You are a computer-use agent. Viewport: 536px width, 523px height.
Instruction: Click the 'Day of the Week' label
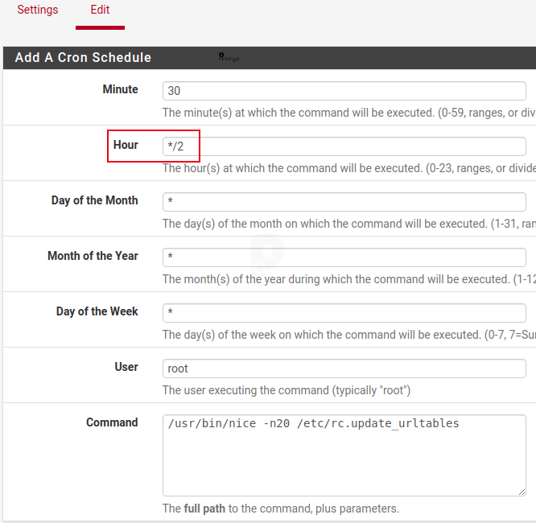click(x=97, y=311)
